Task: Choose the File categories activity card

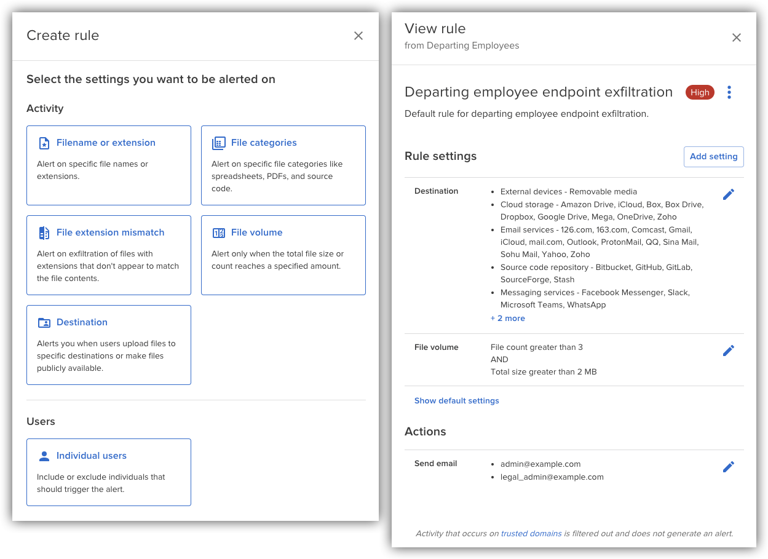Action: coord(283,165)
